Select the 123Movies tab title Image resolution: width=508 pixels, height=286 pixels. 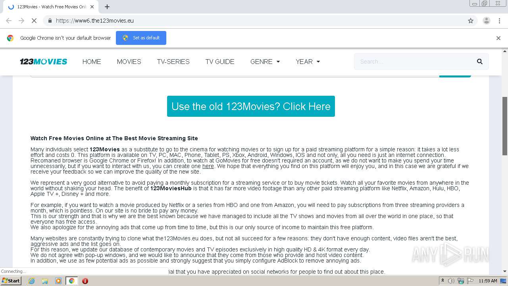52,7
